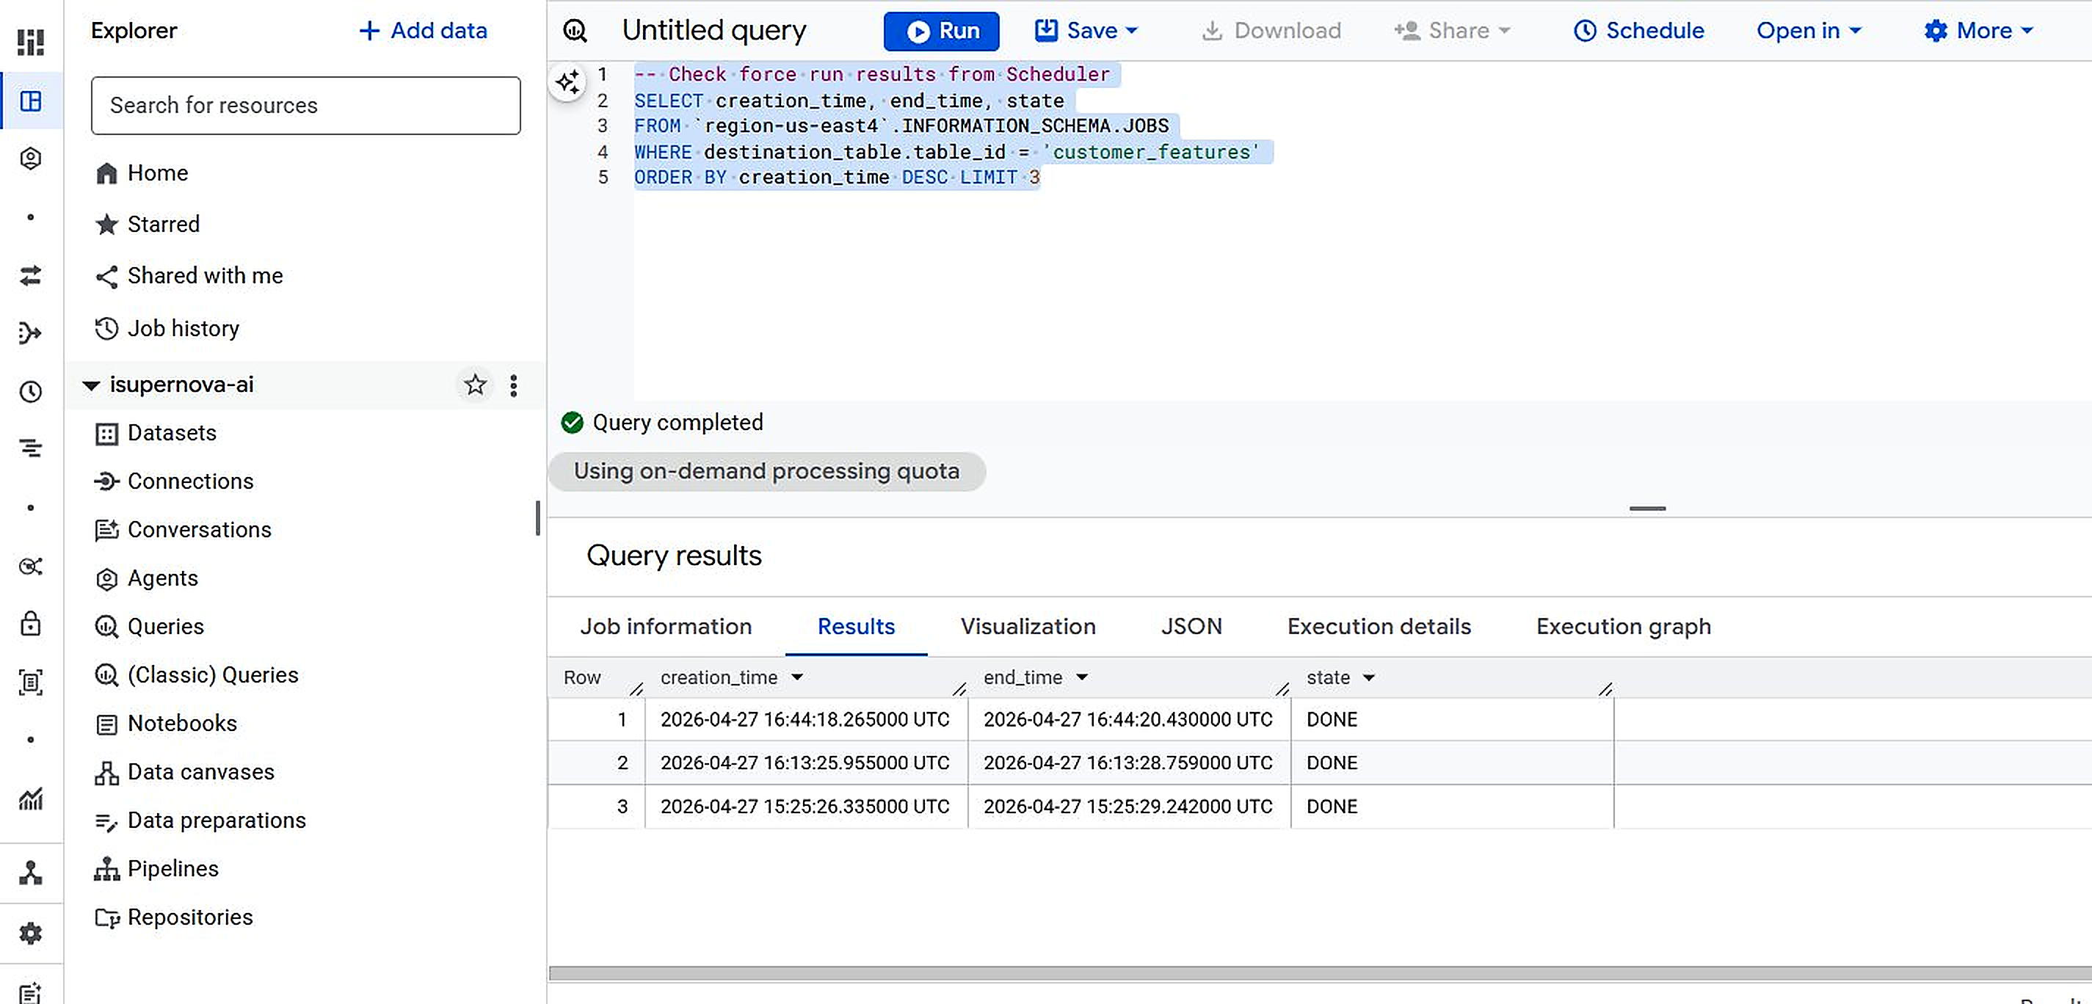Open state column sort menu arrow

(1368, 677)
